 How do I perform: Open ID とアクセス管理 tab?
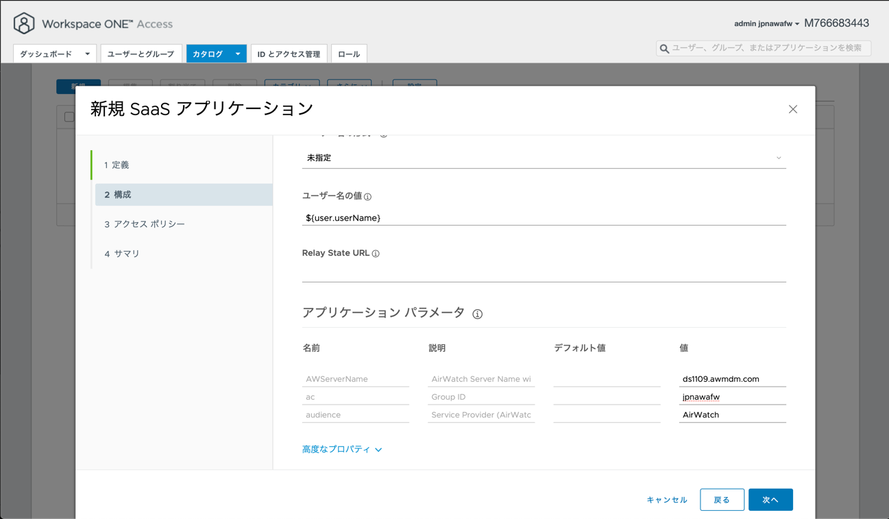(x=289, y=54)
